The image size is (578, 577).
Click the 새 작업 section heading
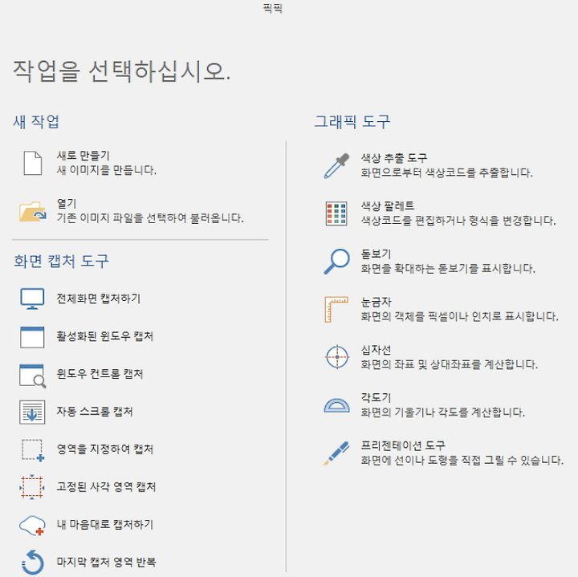(x=36, y=122)
